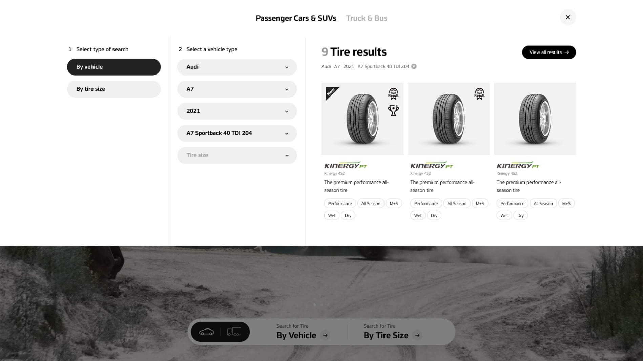This screenshot has height=361, width=643.
Task: Click arrow next to By Tire Size search
Action: coord(417,335)
